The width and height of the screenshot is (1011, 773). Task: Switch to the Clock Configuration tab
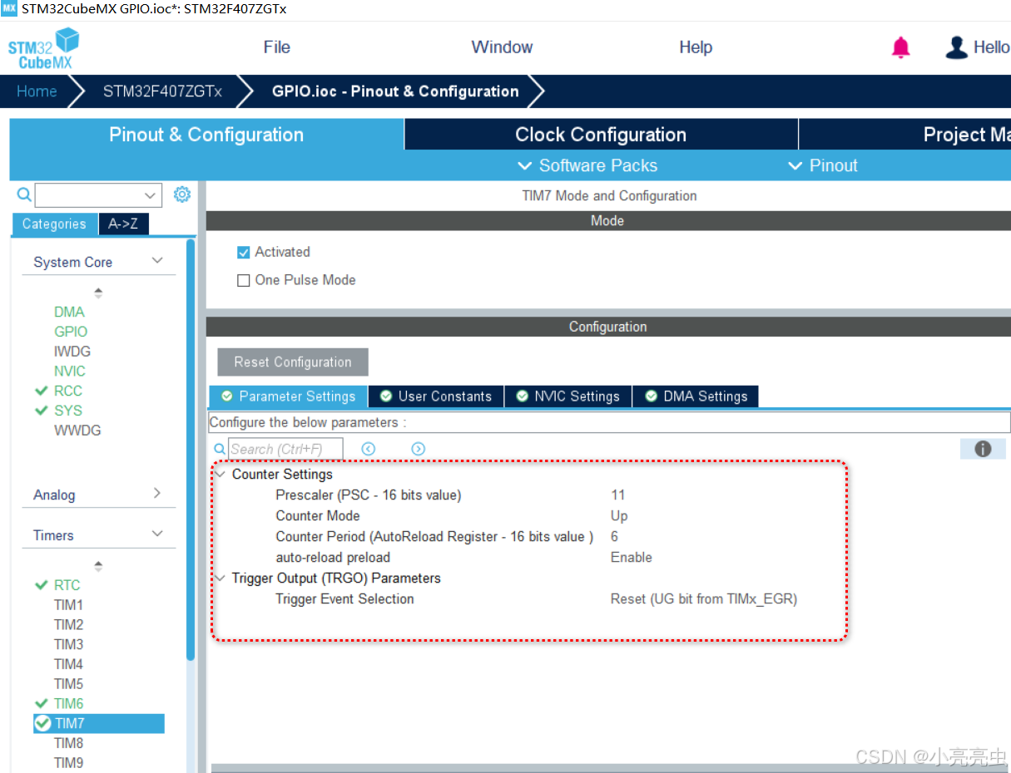click(601, 135)
